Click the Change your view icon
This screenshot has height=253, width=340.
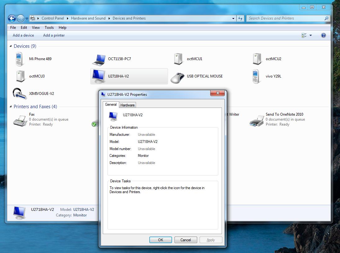pos(304,35)
